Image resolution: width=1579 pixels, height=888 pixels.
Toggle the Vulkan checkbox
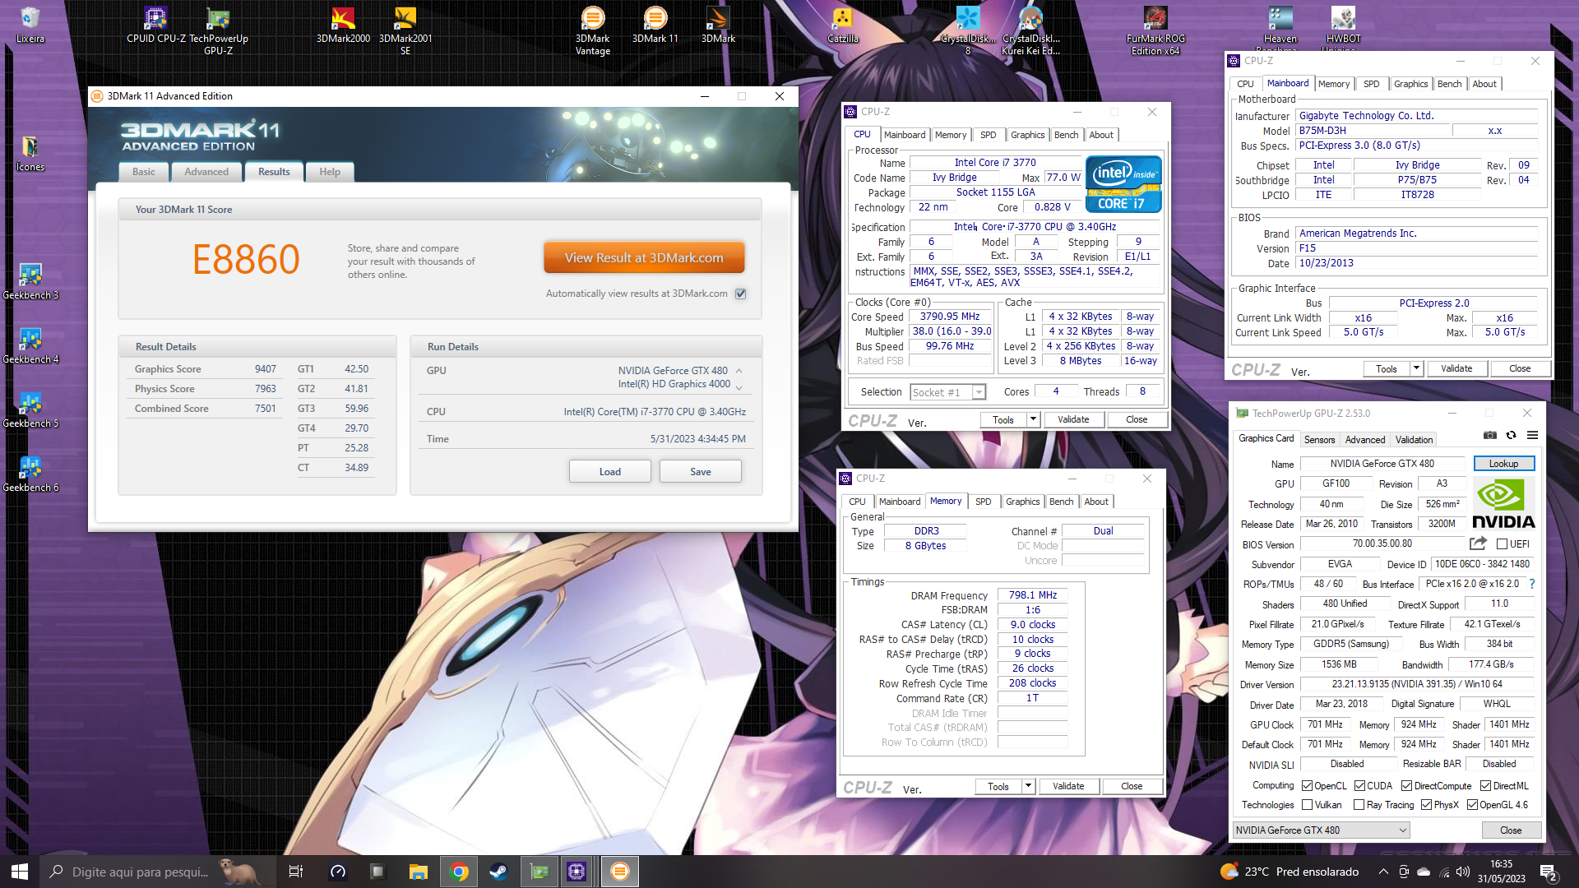1307,805
